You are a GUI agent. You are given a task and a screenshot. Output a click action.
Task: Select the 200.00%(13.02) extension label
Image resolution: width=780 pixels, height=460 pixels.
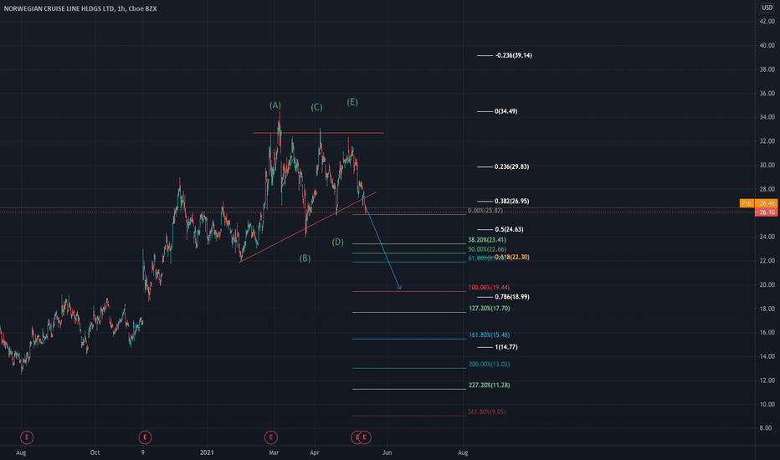(x=489, y=364)
